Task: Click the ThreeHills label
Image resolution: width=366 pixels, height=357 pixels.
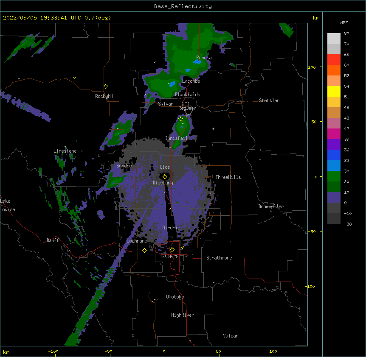Action: [228, 177]
